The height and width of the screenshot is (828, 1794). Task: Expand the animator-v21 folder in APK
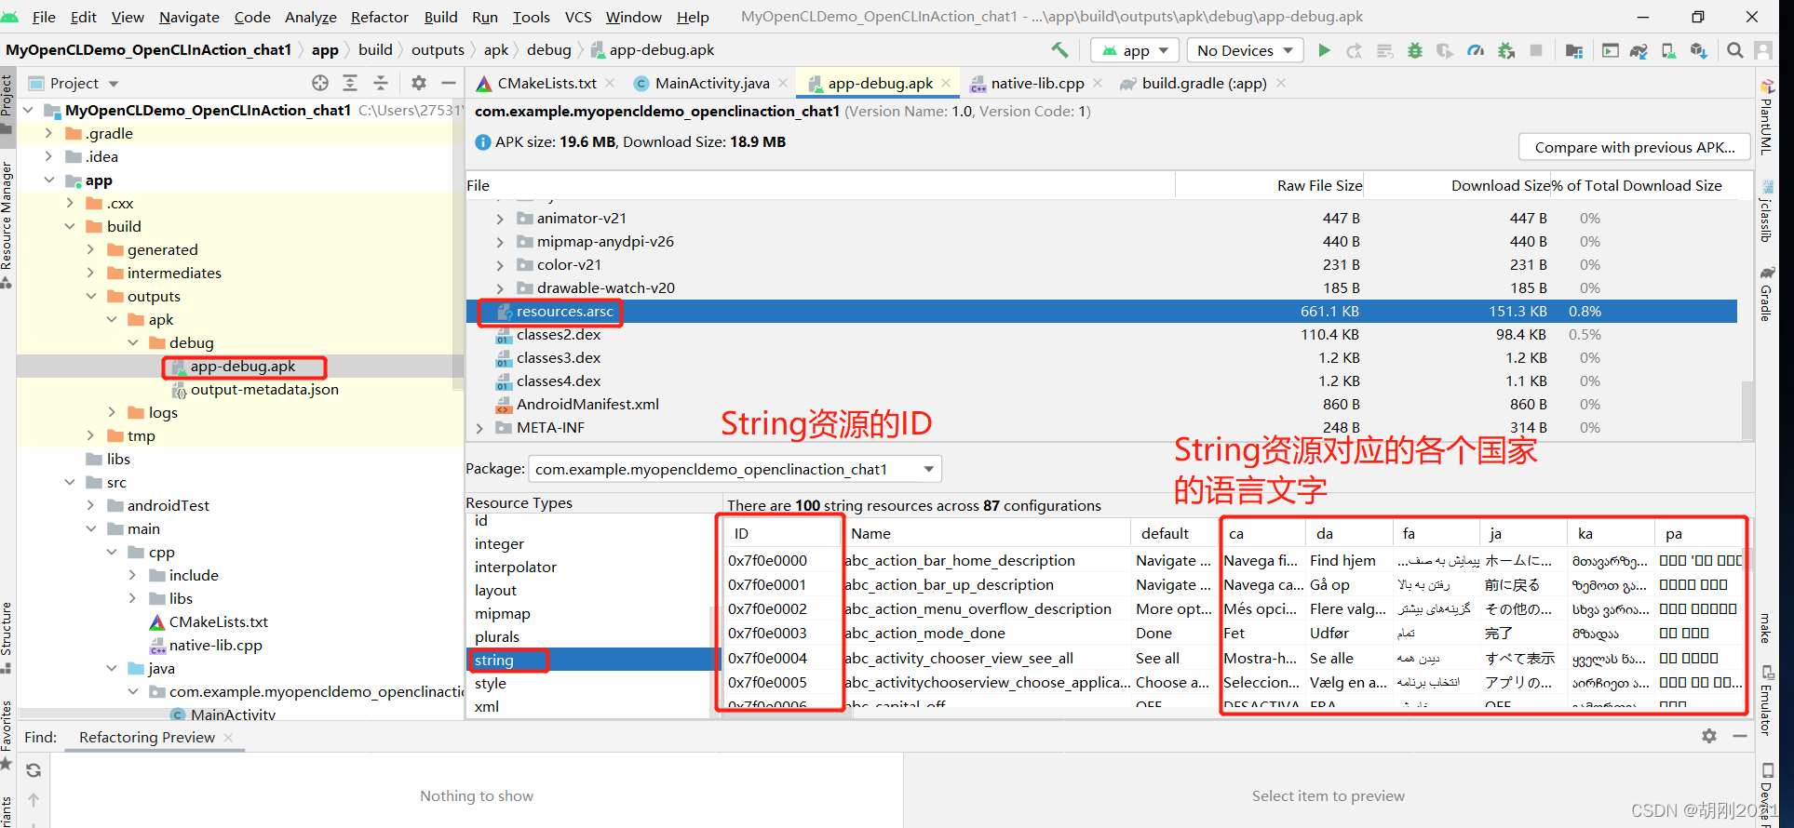pos(500,219)
